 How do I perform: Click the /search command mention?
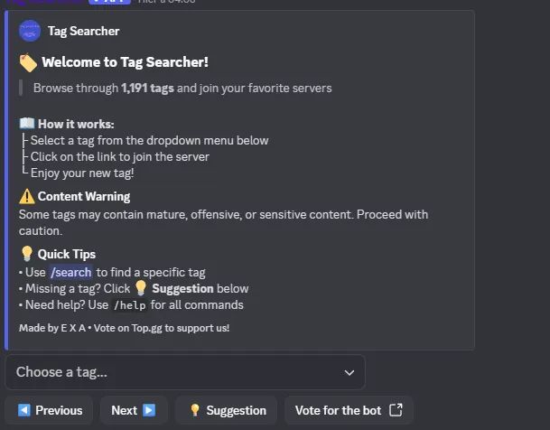71,272
